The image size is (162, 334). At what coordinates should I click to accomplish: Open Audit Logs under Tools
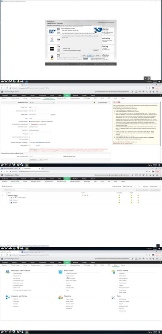(122, 309)
